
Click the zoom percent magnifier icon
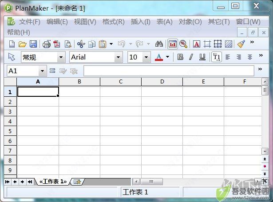(x=183, y=44)
